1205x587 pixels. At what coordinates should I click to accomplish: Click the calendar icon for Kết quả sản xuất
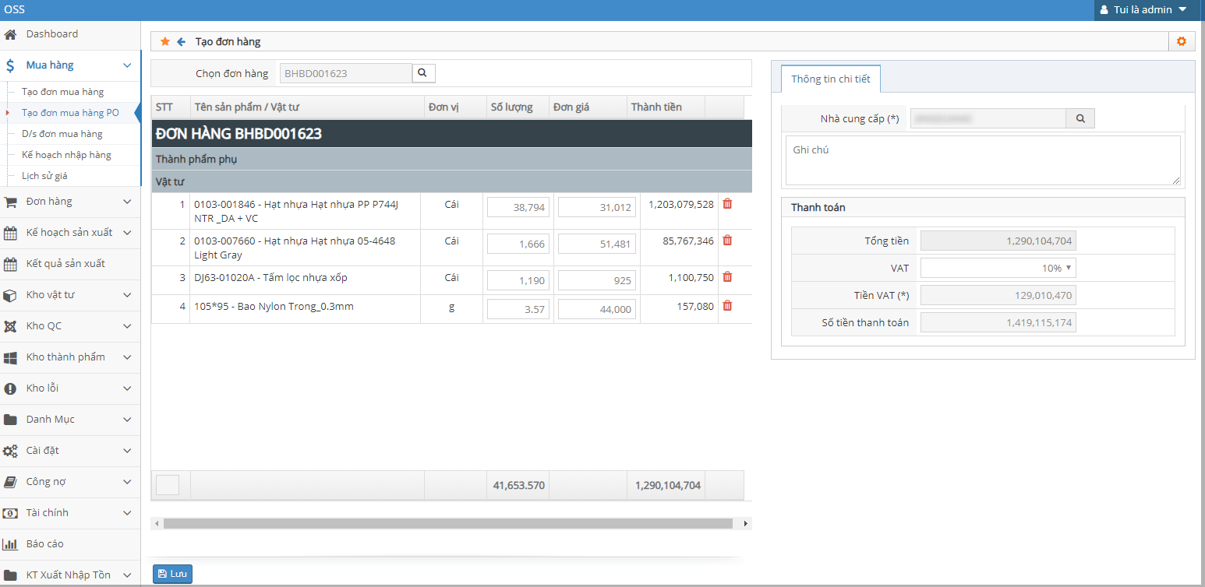coord(10,264)
